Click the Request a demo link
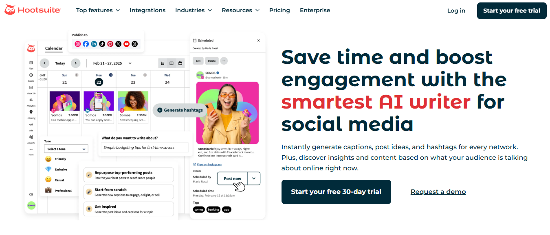This screenshot has width=550, height=235. [438, 191]
